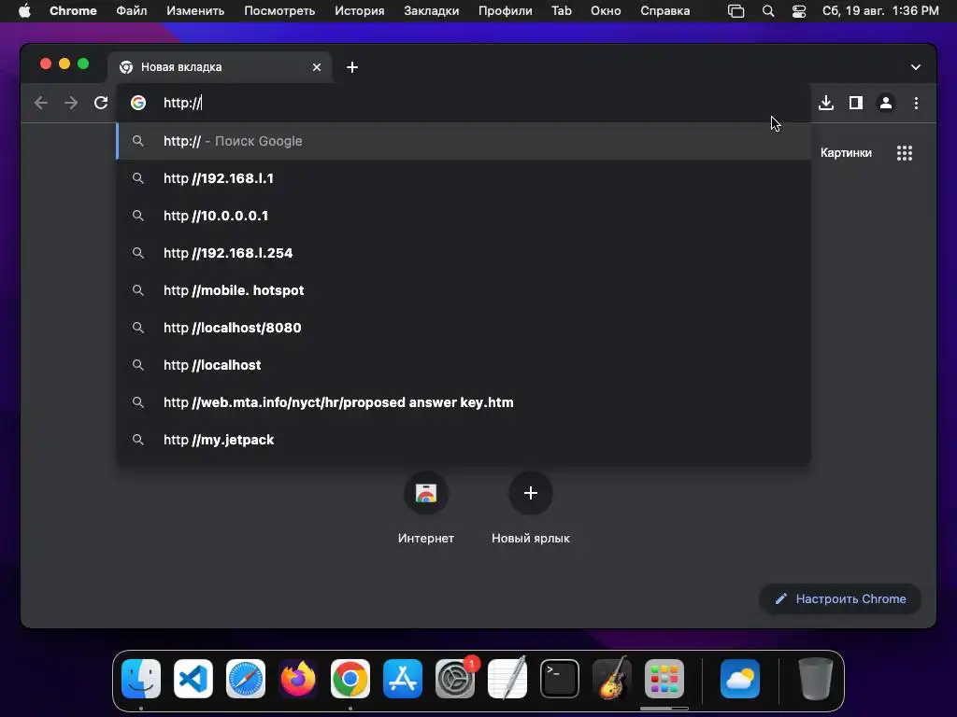The height and width of the screenshot is (717, 957).
Task: Launch Firefox from the dock
Action: pyautogui.click(x=298, y=679)
